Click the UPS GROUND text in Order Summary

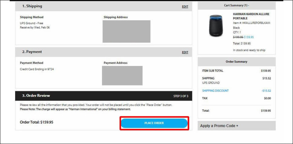(x=211, y=82)
